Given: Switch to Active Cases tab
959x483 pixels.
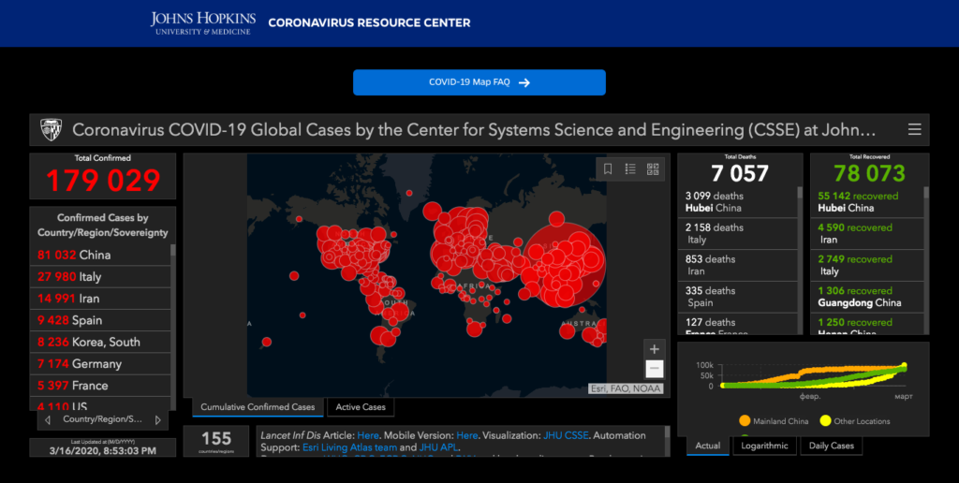Looking at the screenshot, I should coord(361,407).
